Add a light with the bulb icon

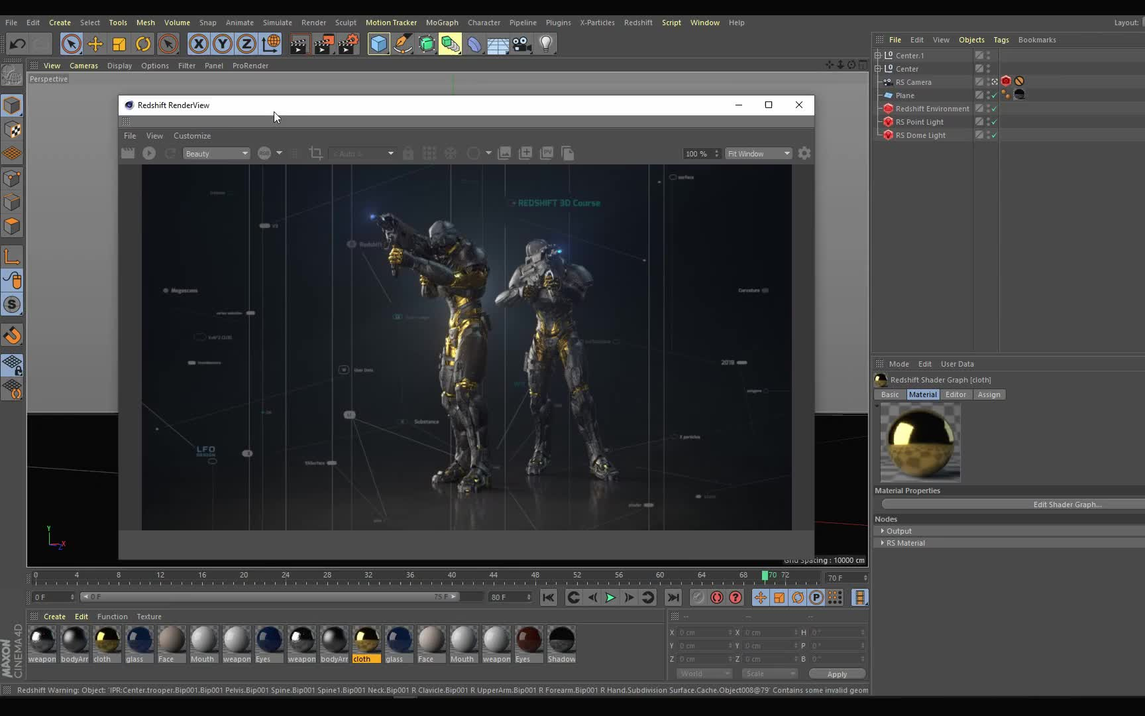(x=546, y=44)
